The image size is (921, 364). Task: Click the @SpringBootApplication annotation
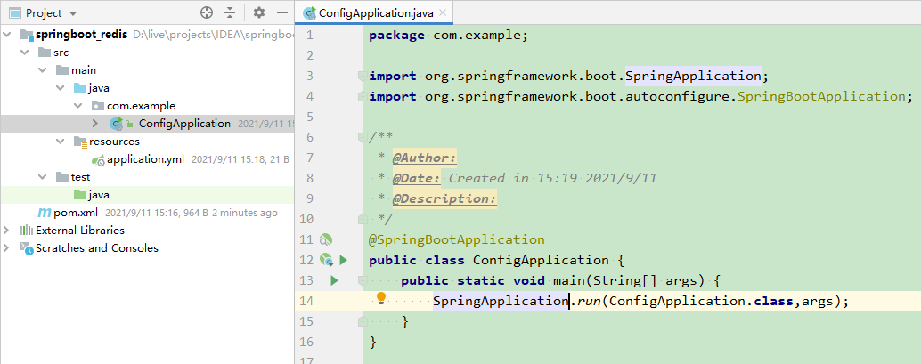[456, 239]
